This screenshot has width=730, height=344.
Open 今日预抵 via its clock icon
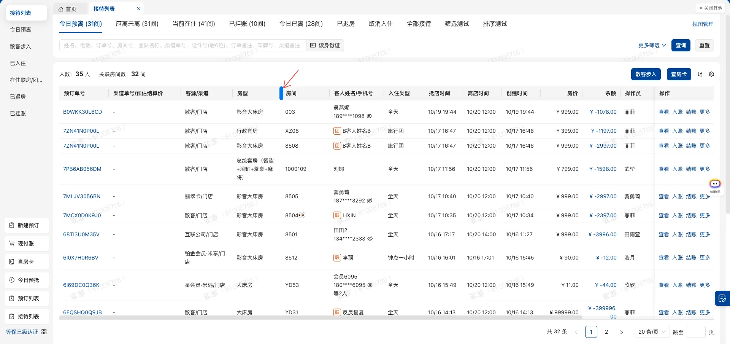coord(12,280)
